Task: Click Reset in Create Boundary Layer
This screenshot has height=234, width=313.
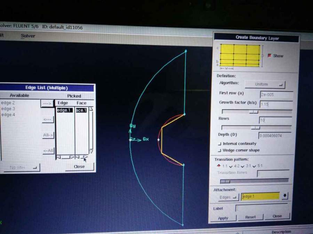Action: click(x=250, y=217)
